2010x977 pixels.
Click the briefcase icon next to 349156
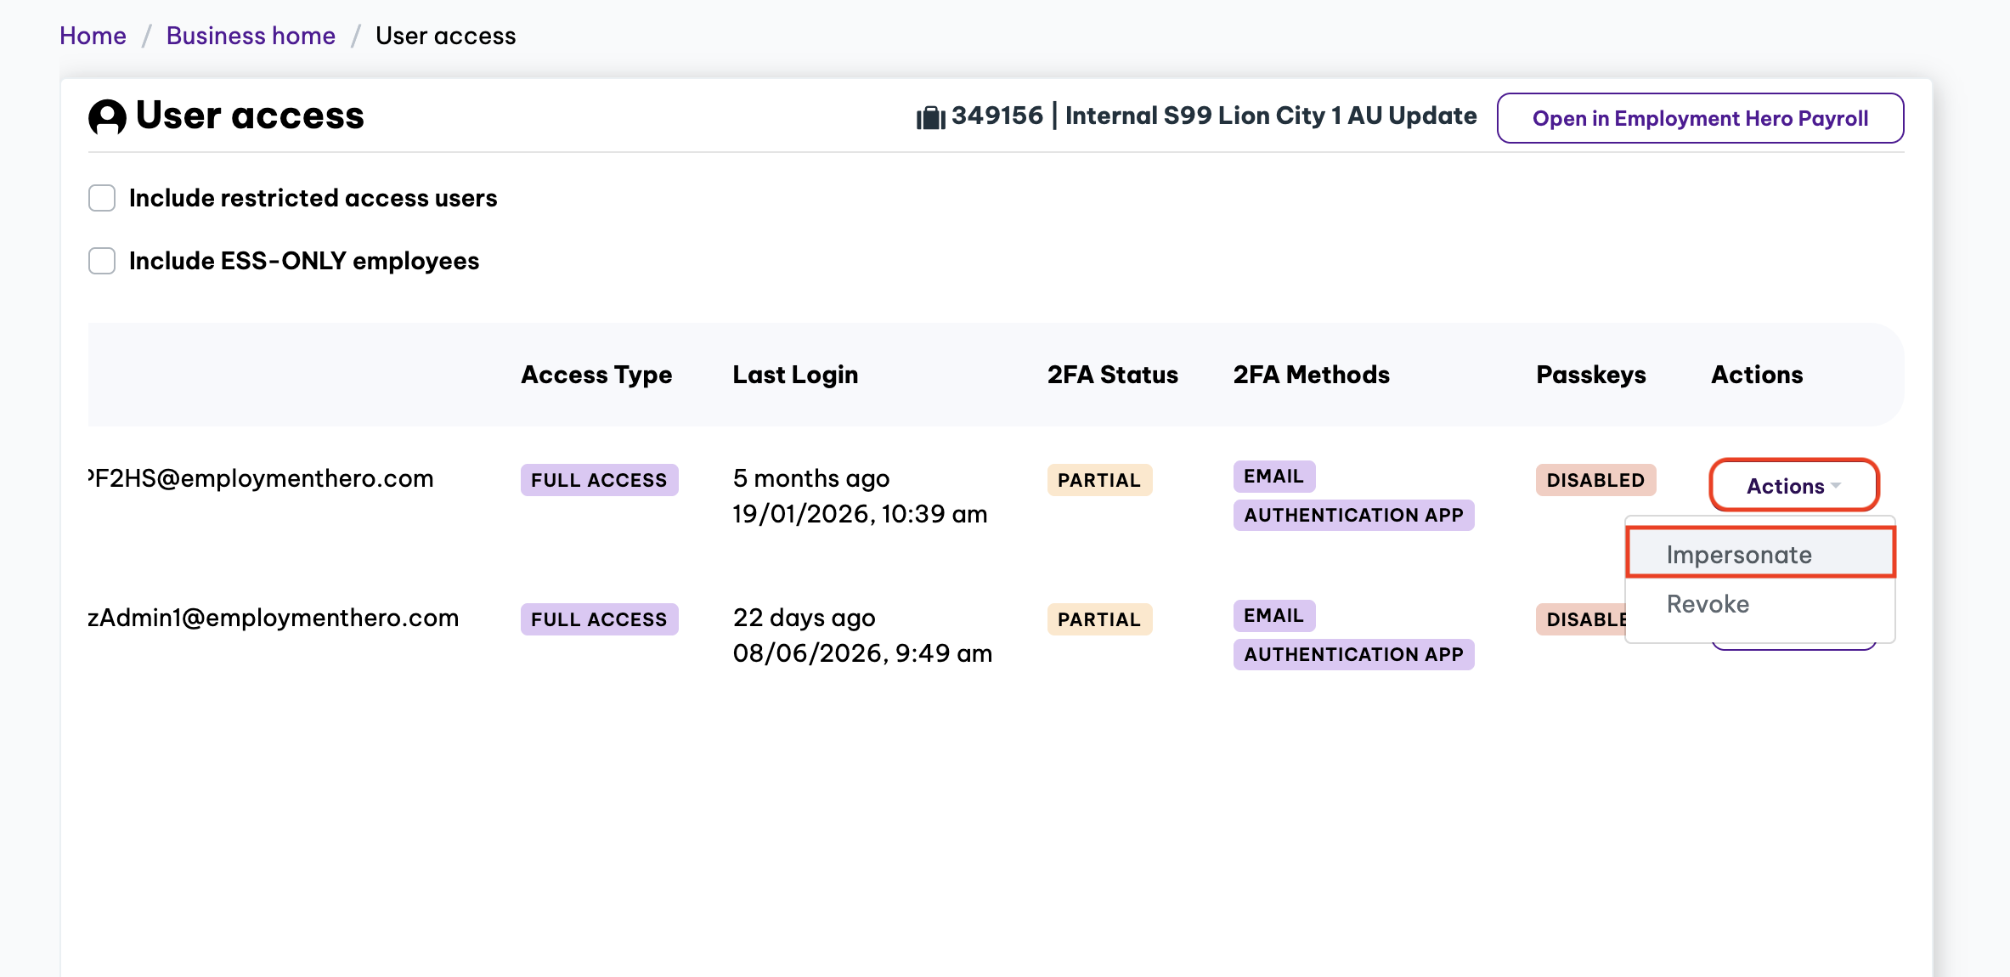[x=930, y=117]
